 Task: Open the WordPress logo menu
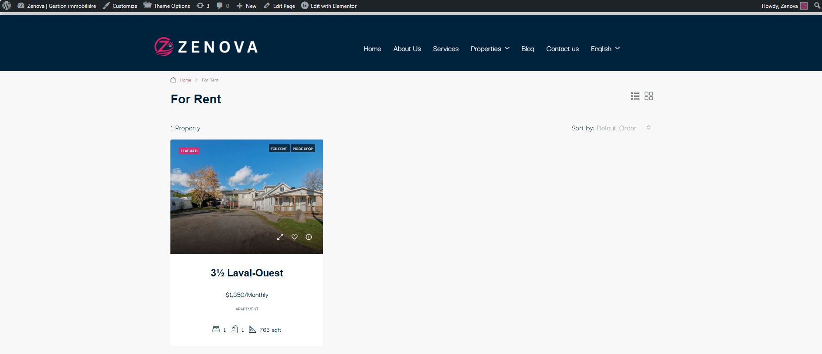point(7,6)
